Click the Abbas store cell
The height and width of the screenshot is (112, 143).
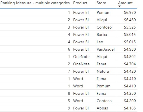point(102,108)
